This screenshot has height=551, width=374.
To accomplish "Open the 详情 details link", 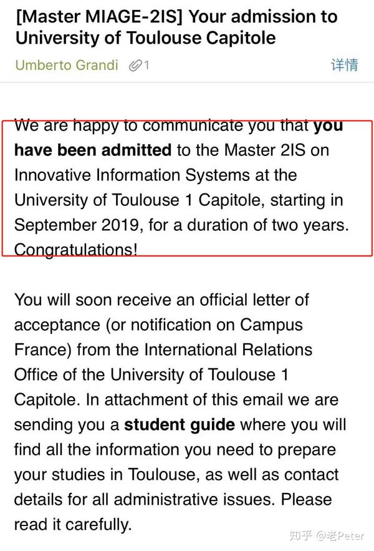I will 345,65.
